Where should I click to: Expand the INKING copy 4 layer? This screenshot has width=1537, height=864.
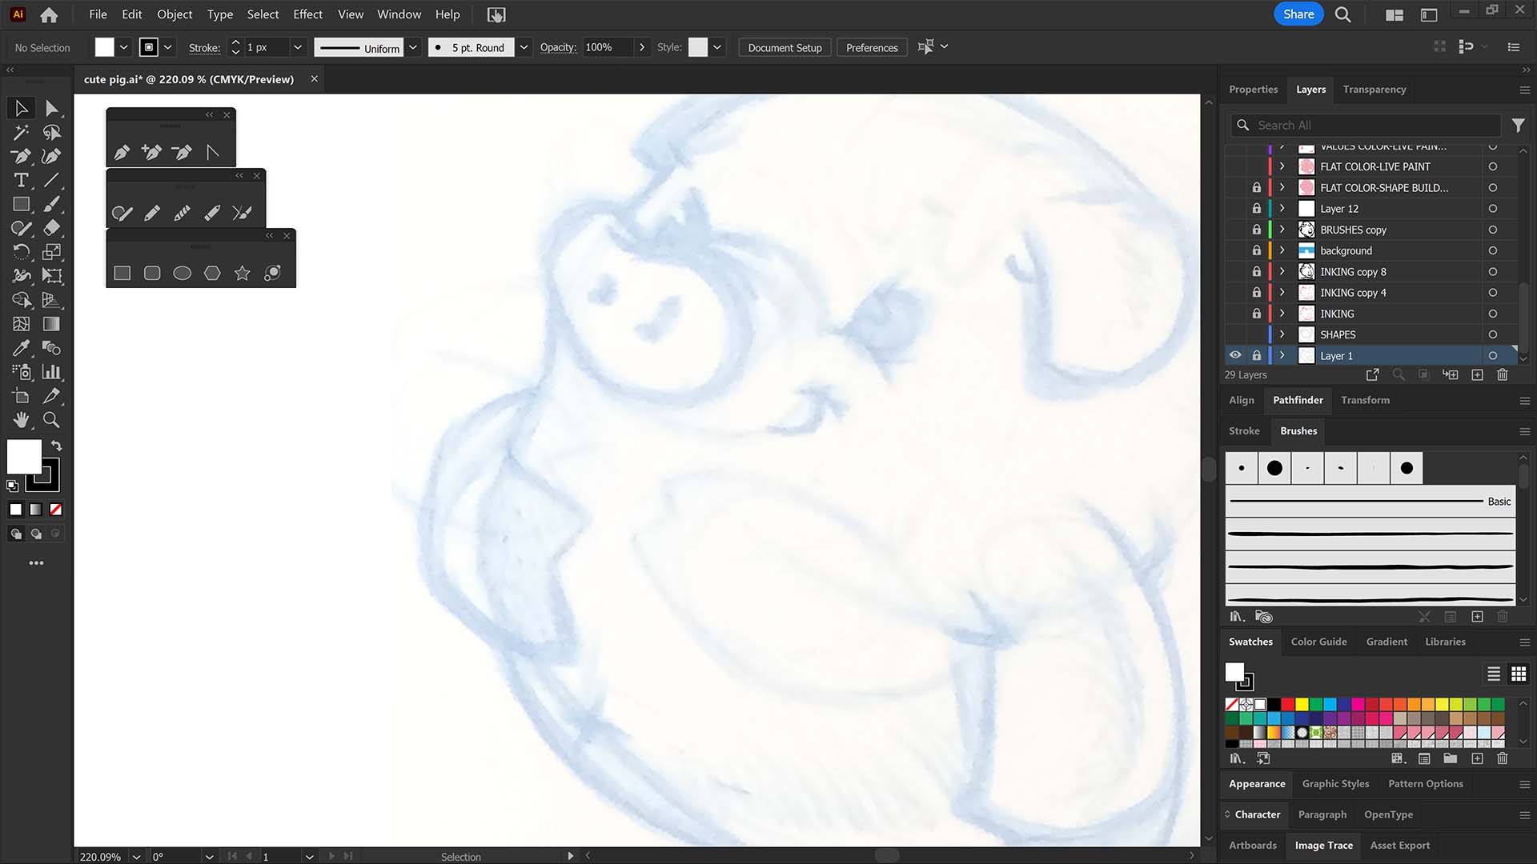coord(1282,293)
